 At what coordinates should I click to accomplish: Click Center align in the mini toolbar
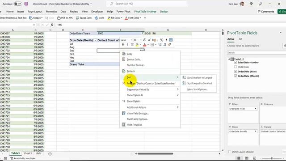click(132, 45)
